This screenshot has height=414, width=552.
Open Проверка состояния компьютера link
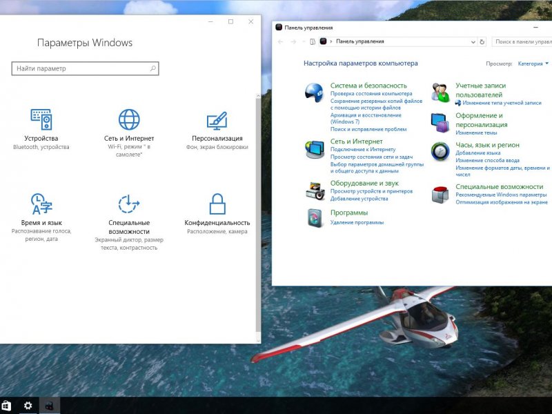pos(371,94)
